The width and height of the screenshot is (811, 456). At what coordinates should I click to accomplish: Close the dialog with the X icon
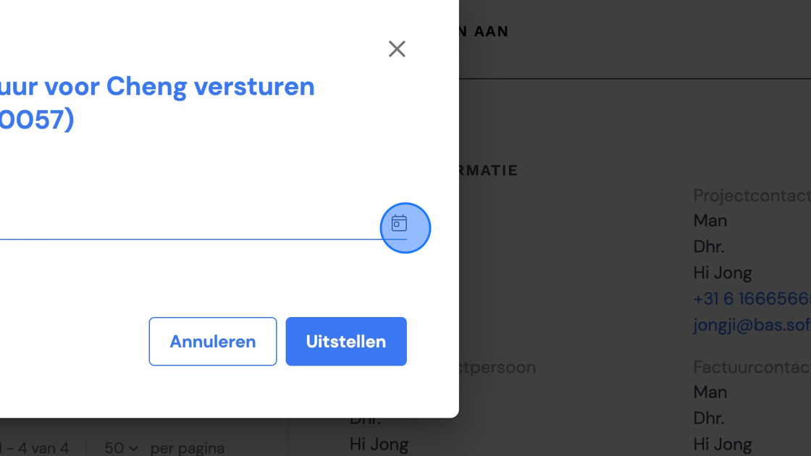coord(397,49)
